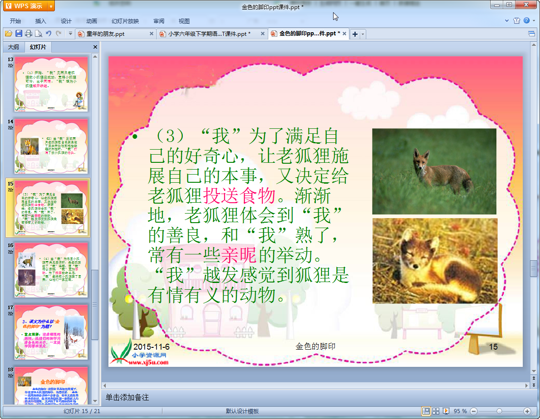Click the ribbon collapse chevron near the help icon
Viewport: 540px width, 419px height.
point(506,21)
